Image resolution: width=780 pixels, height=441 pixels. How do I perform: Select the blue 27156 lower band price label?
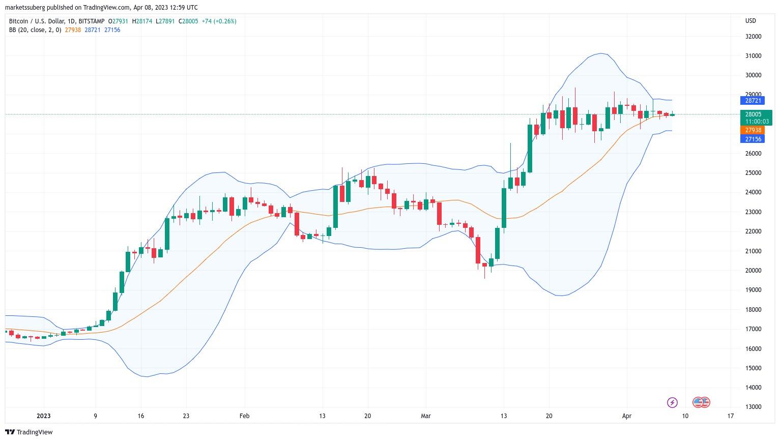coord(753,139)
